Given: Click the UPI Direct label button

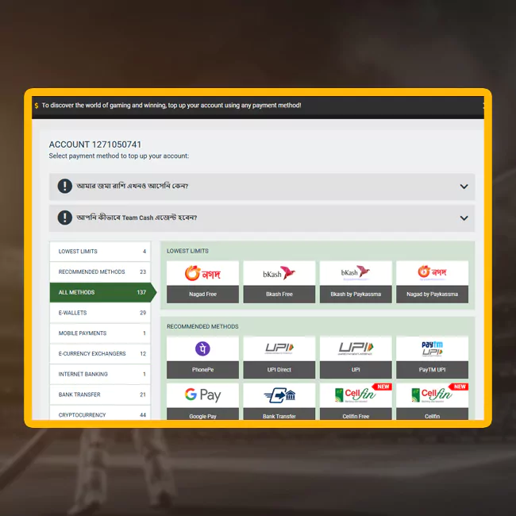Looking at the screenshot, I should click(x=279, y=370).
